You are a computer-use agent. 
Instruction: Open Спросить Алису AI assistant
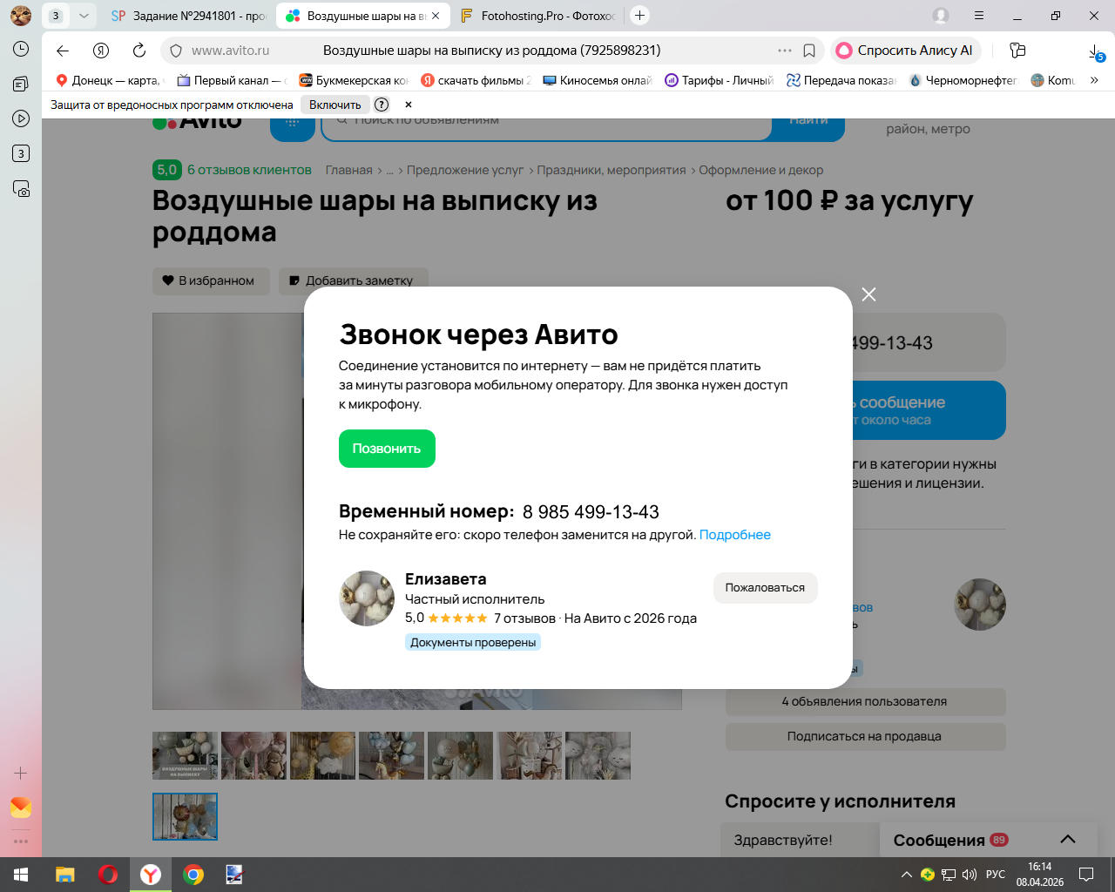point(905,51)
